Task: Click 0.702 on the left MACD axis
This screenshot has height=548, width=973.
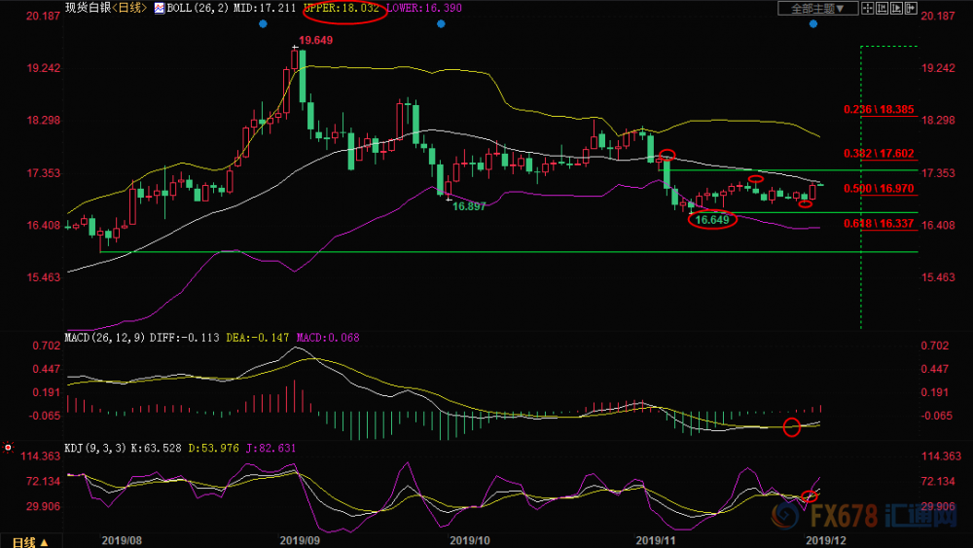Action: point(47,346)
